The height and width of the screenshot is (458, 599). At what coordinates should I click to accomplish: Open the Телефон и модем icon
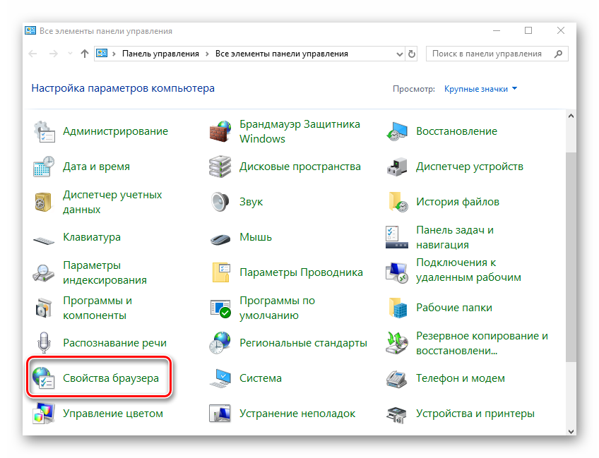pos(397,378)
